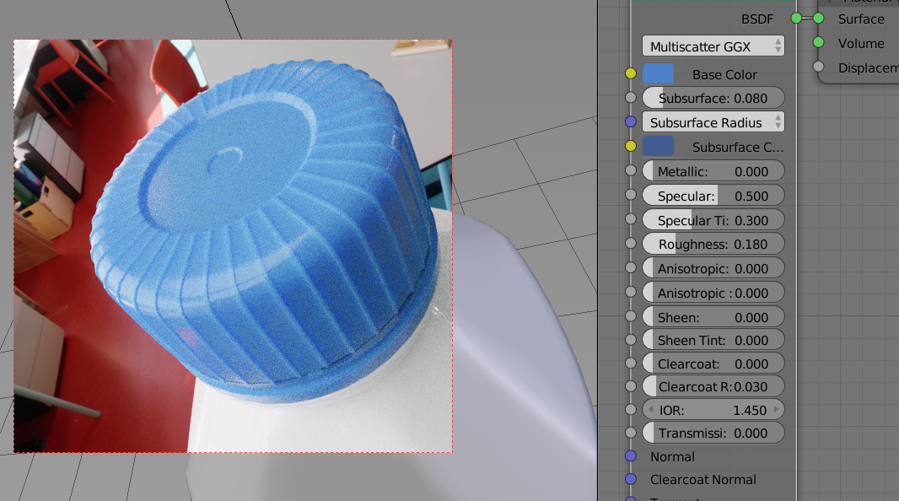
Task: Click the yellow Base Color socket
Action: pyautogui.click(x=631, y=74)
